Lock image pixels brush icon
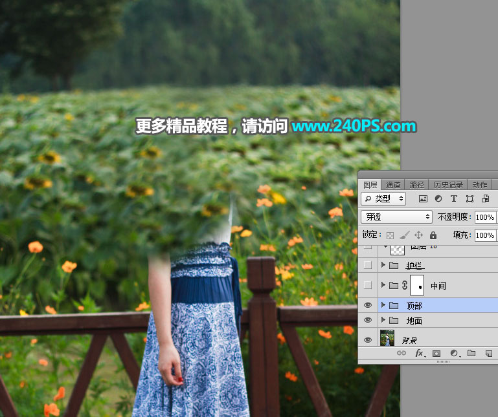This screenshot has height=417, width=498. click(404, 235)
